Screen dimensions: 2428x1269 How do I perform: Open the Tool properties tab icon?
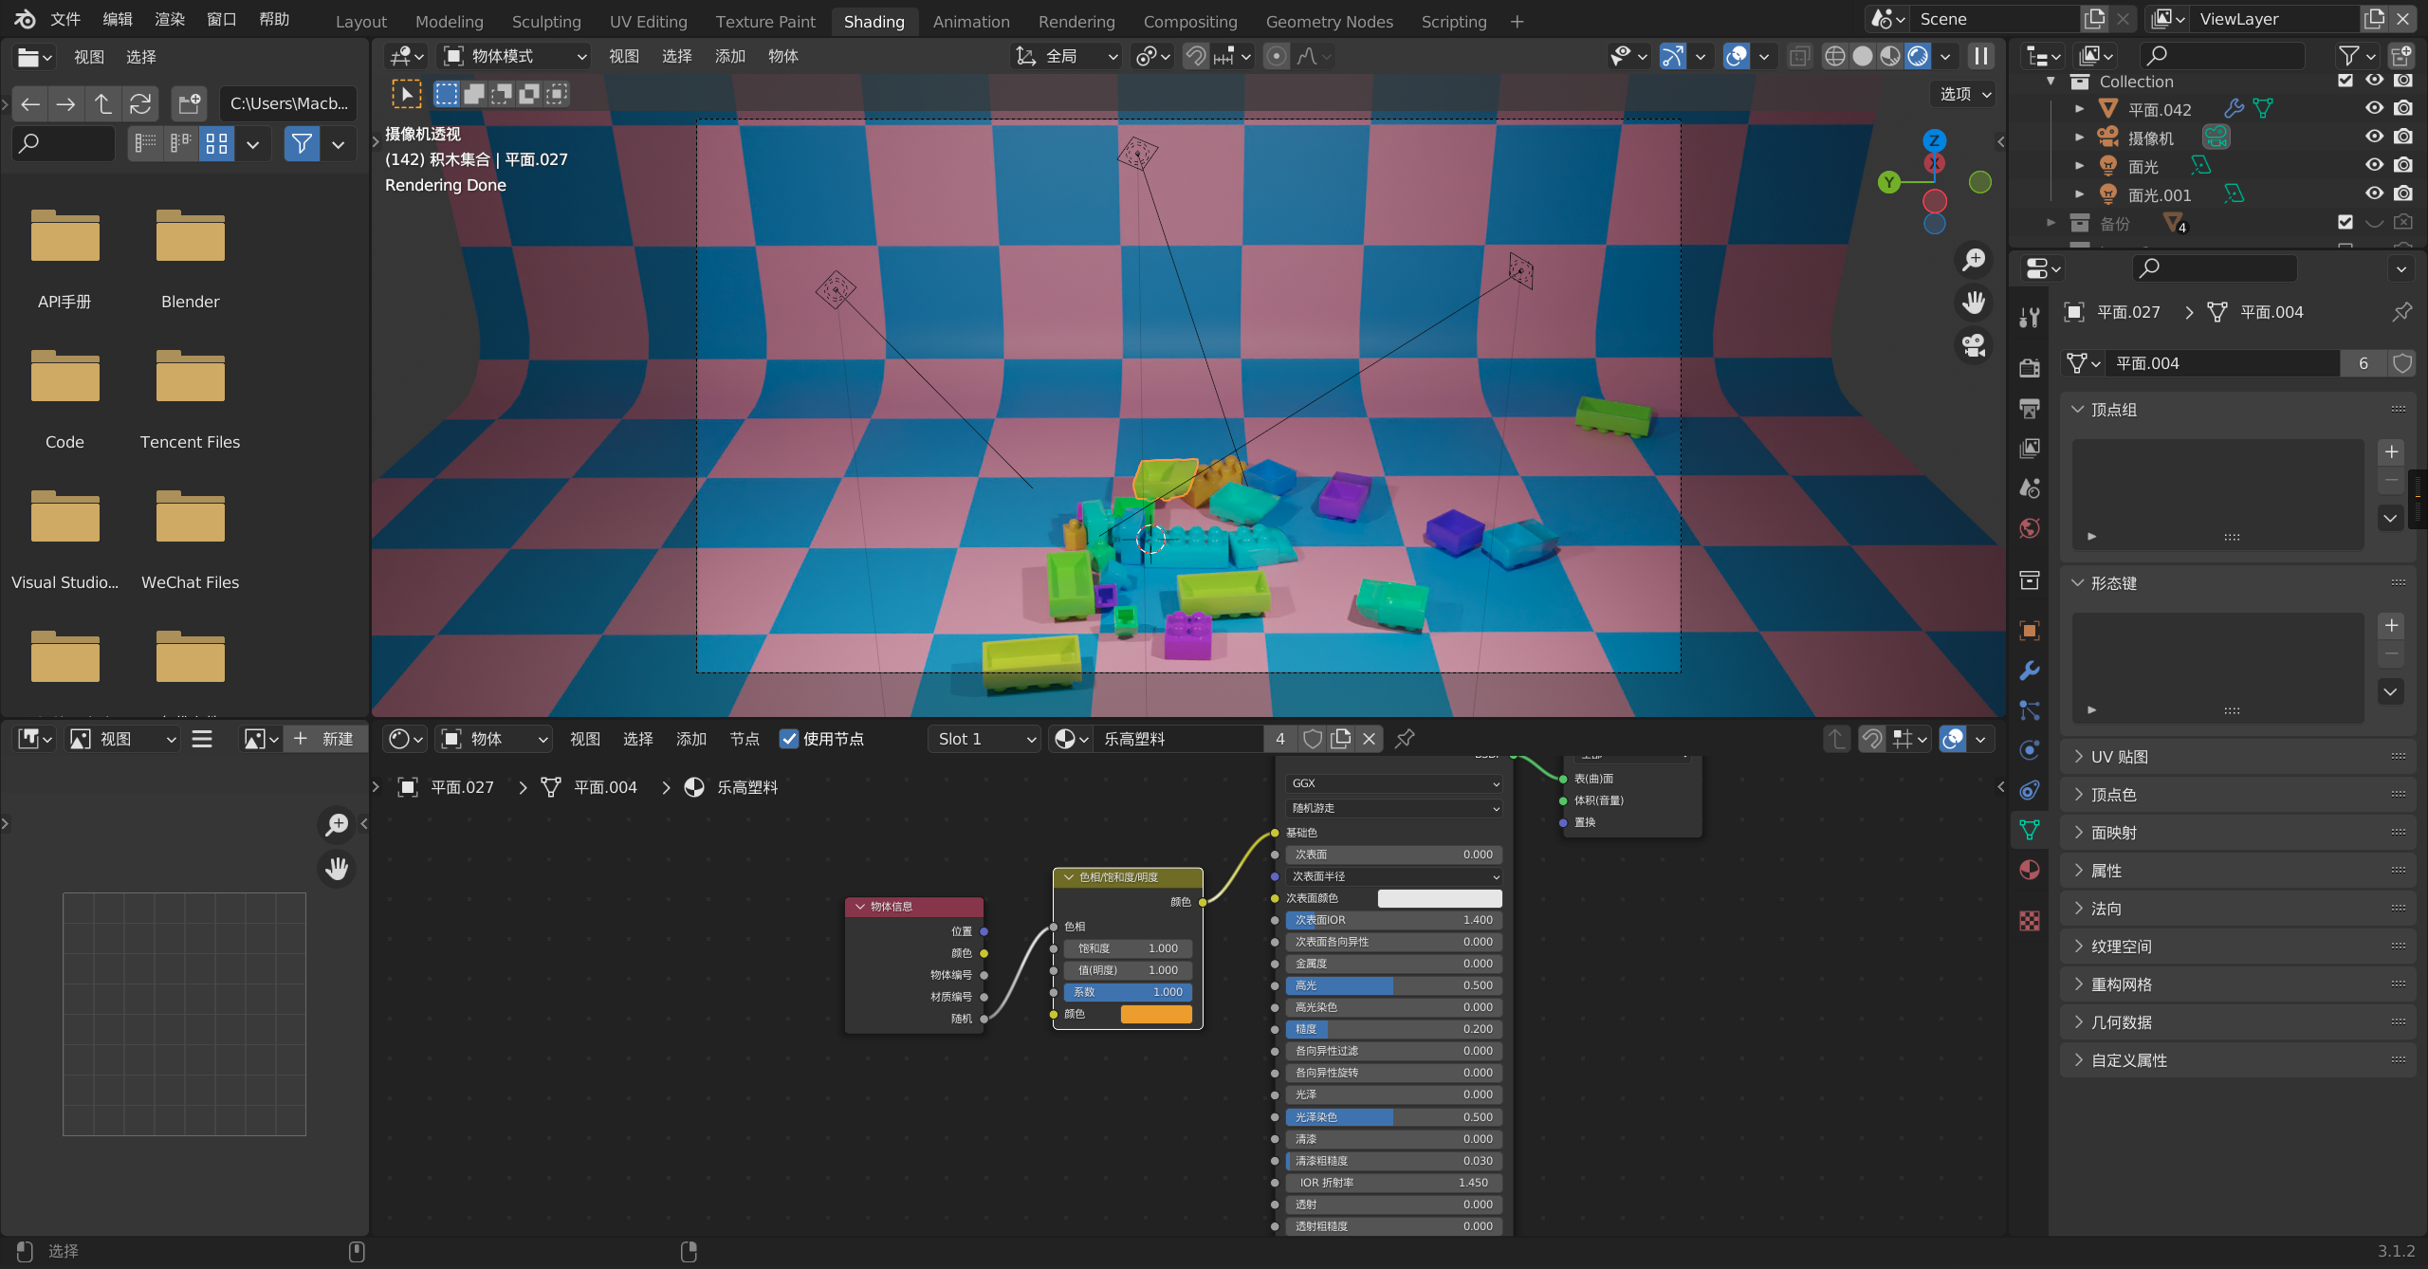2030,317
